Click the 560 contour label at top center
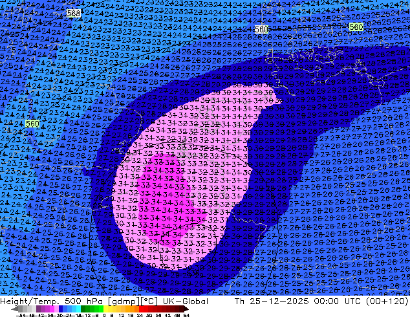410x317 pixels. coord(261,29)
